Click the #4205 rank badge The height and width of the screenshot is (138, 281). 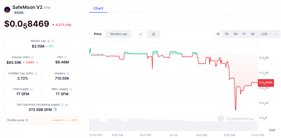tap(19, 12)
